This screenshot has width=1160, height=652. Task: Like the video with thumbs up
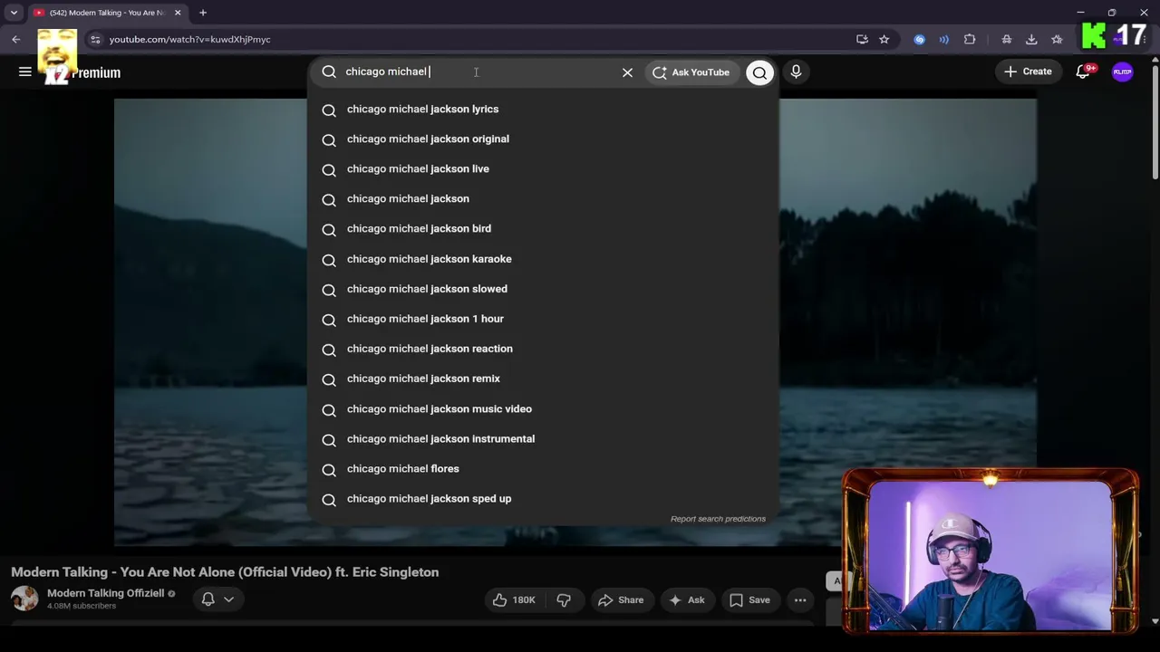coord(514,599)
